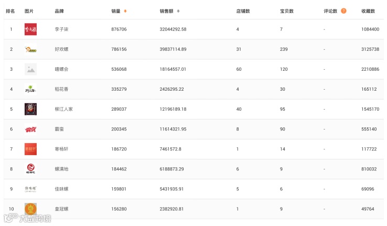Select brand name 霸蛮
This screenshot has height=226, width=387.
click(x=59, y=130)
